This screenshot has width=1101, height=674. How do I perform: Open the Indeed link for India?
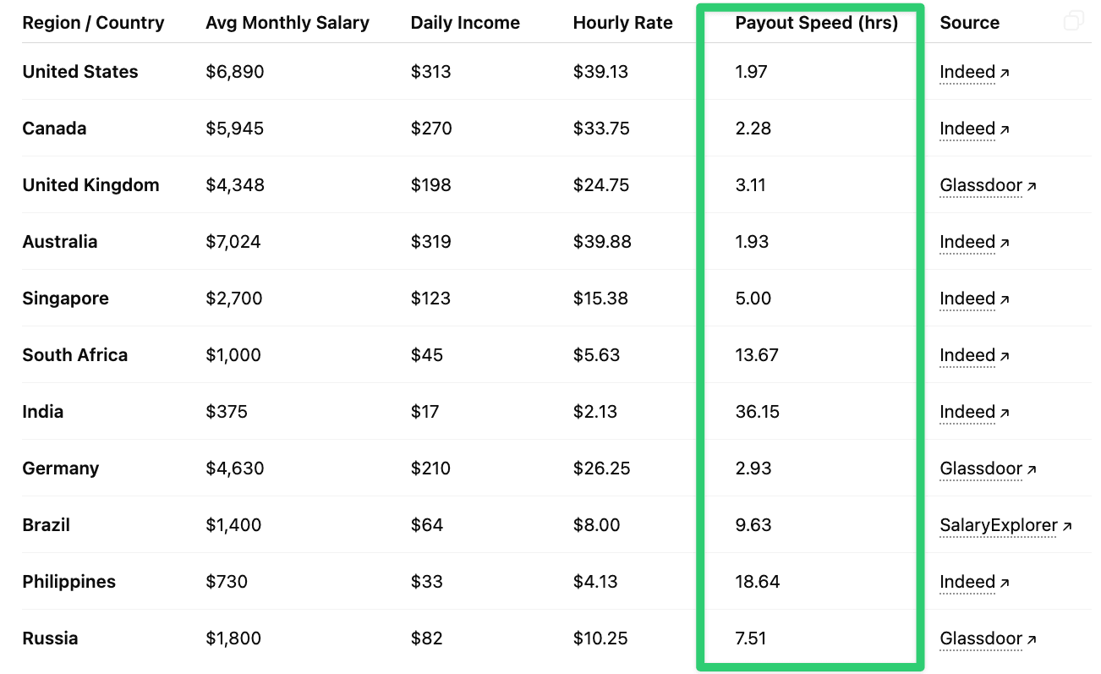(x=967, y=412)
